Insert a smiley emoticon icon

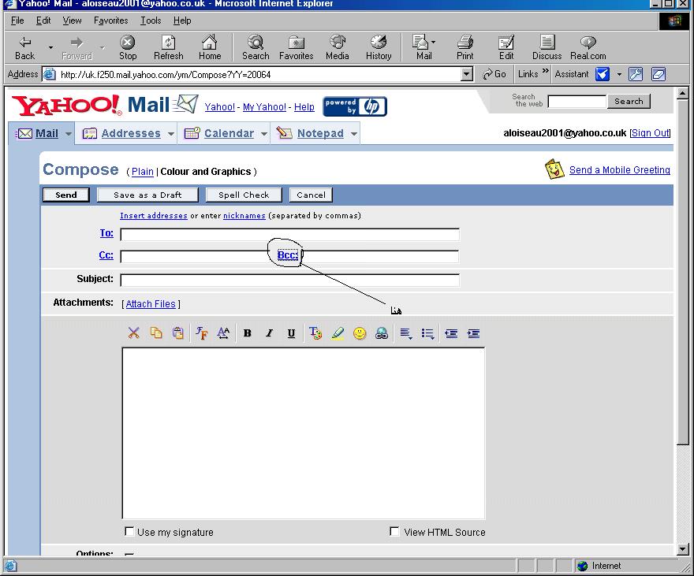tap(360, 333)
